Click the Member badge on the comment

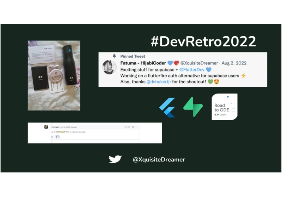click(x=128, y=127)
